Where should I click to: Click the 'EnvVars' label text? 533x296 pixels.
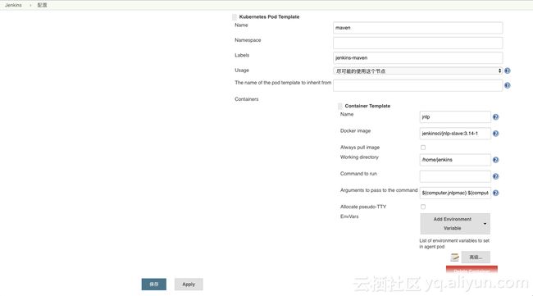coord(349,216)
